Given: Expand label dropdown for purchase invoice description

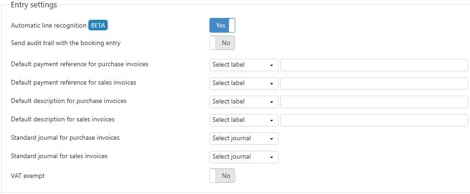Looking at the screenshot, I should 244,102.
